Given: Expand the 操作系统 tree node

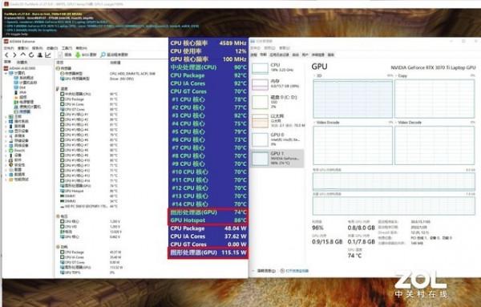Looking at the screenshot, I should 6,122.
